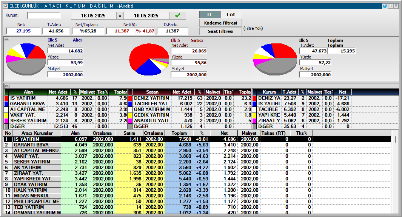
Task: Open the Saat Filtresi button
Action: (220, 31)
